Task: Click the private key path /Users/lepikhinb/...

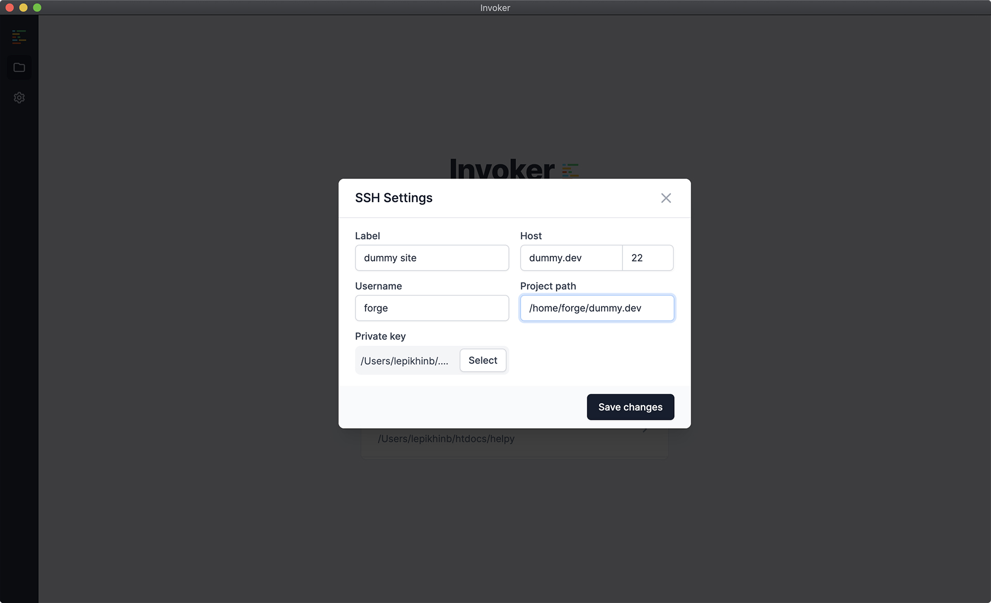Action: click(404, 361)
